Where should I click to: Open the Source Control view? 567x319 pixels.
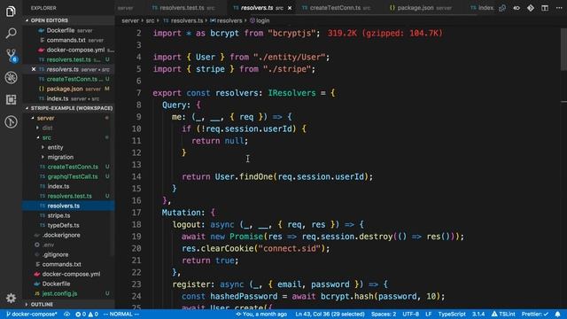(x=11, y=55)
